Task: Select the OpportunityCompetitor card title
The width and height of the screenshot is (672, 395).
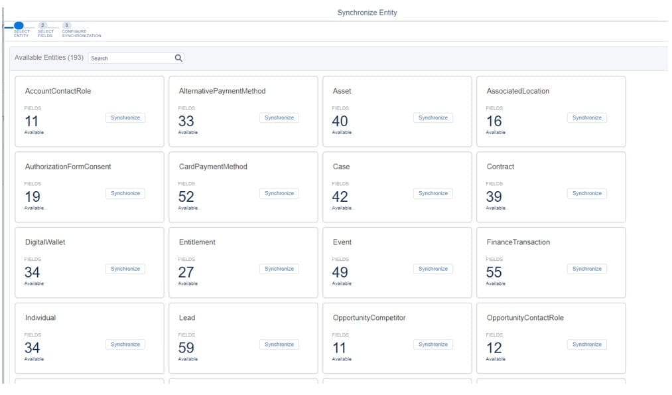Action: (x=369, y=318)
